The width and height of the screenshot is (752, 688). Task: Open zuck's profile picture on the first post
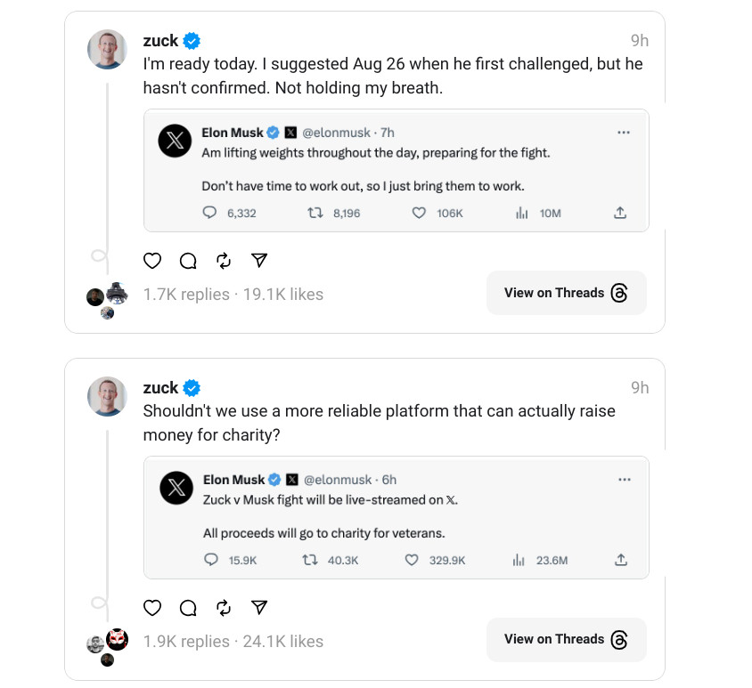click(x=107, y=49)
